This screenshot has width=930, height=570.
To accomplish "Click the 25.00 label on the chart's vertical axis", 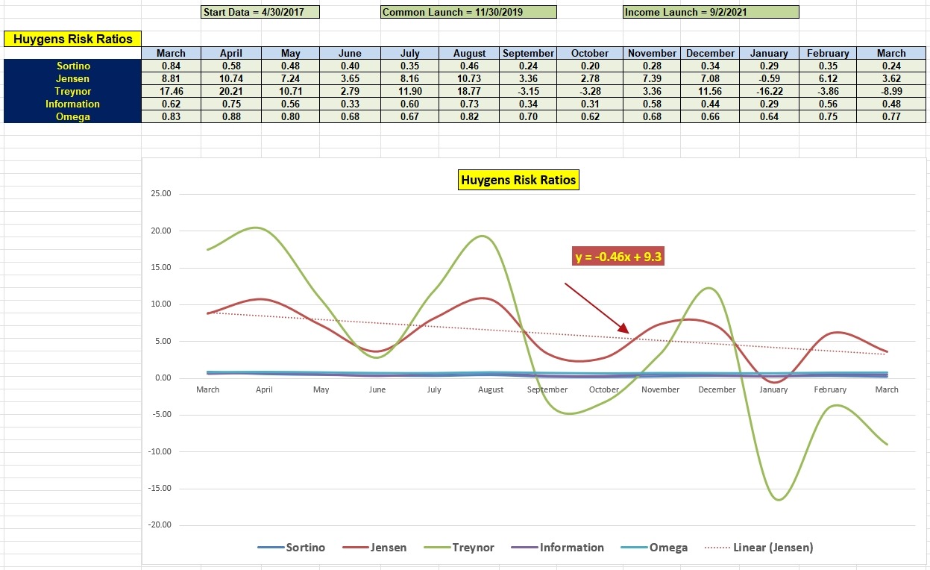I will 161,194.
